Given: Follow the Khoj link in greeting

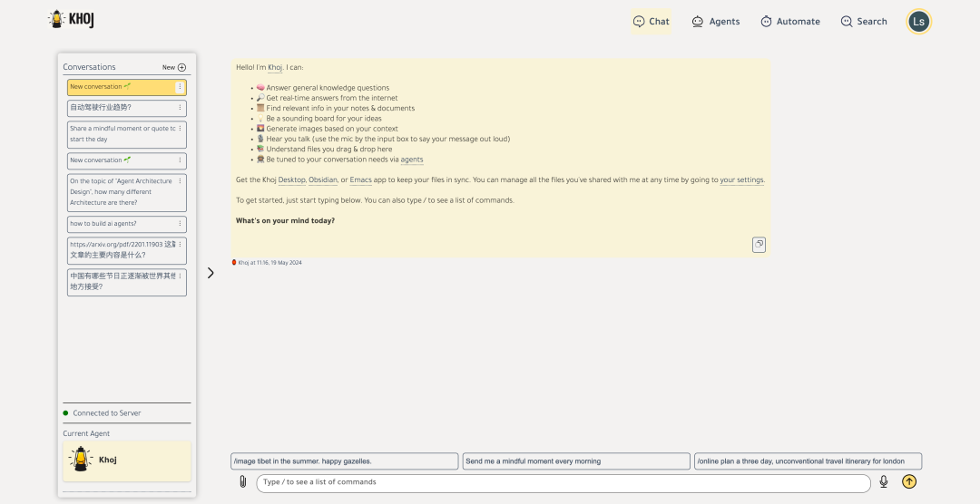Looking at the screenshot, I should pyautogui.click(x=275, y=67).
